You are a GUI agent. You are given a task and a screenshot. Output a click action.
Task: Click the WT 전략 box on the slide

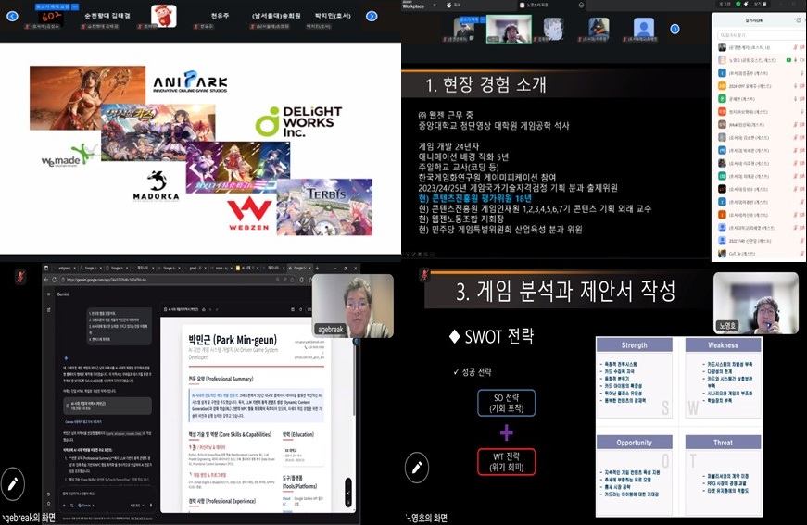pyautogui.click(x=507, y=462)
